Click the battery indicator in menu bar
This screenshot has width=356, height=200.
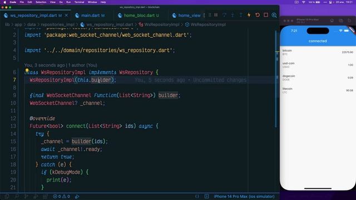click(314, 2)
